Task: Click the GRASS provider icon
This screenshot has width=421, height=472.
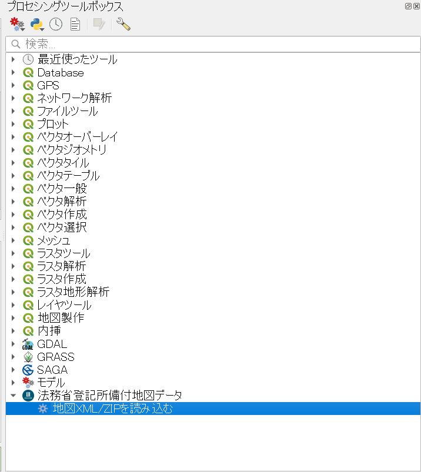Action: tap(28, 357)
